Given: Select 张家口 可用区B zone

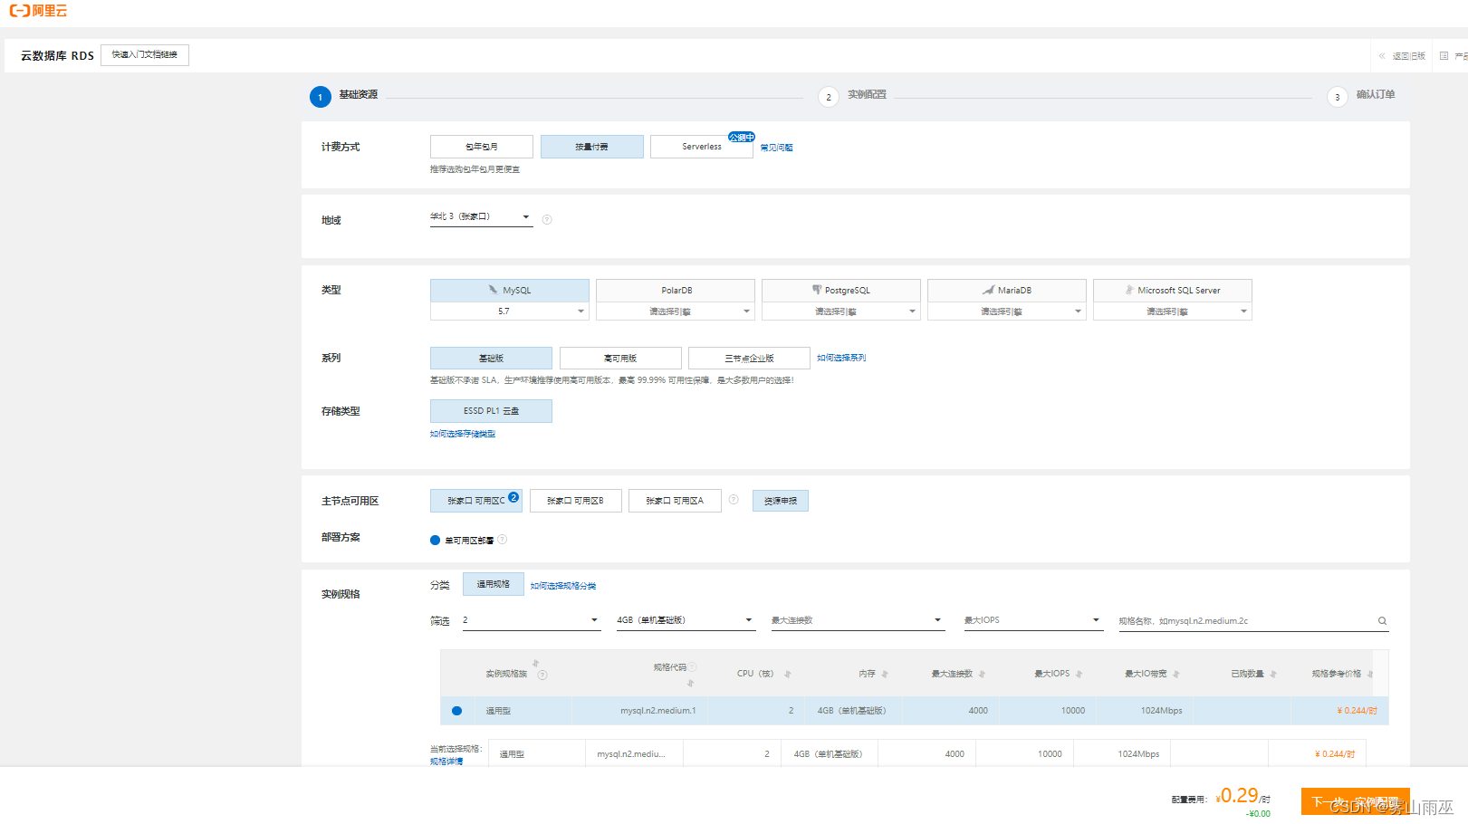Looking at the screenshot, I should pyautogui.click(x=576, y=501).
